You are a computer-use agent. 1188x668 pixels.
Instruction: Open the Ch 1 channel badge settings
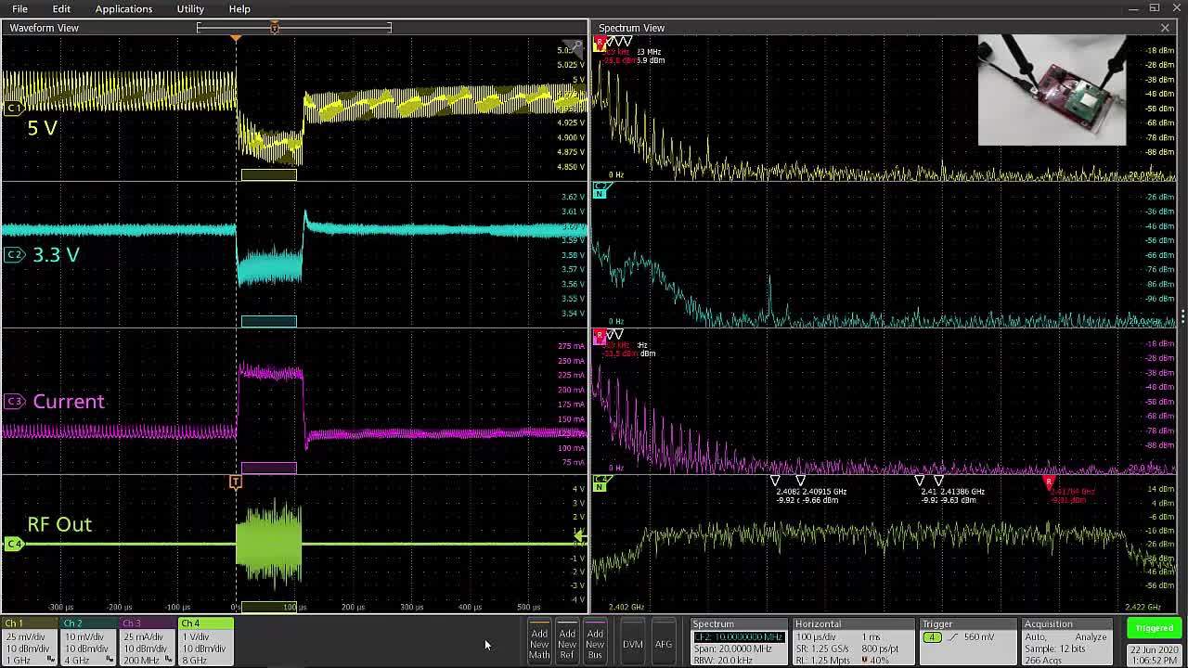coord(29,642)
